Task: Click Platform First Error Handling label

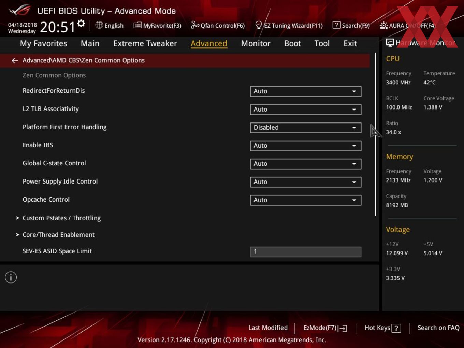Action: coord(64,127)
